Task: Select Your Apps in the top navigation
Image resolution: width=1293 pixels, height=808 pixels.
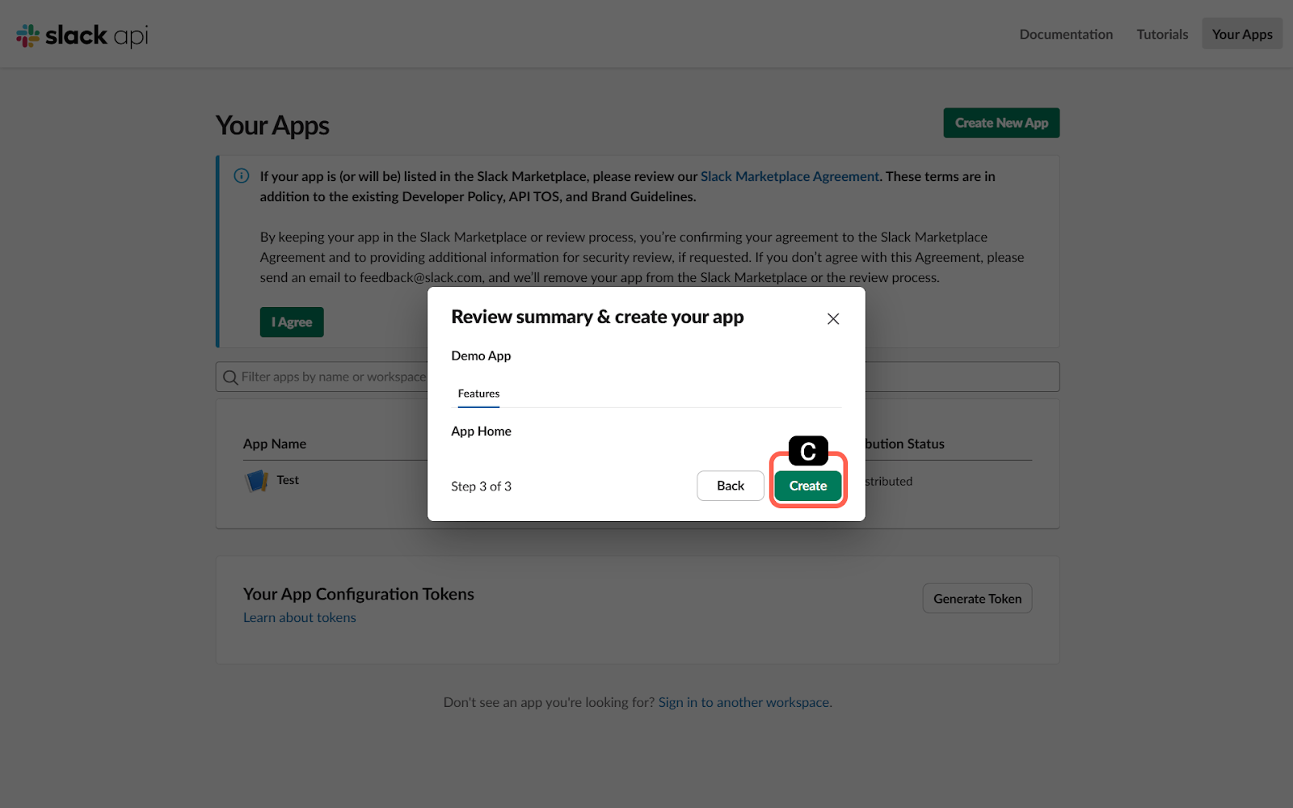Action: 1242,34
